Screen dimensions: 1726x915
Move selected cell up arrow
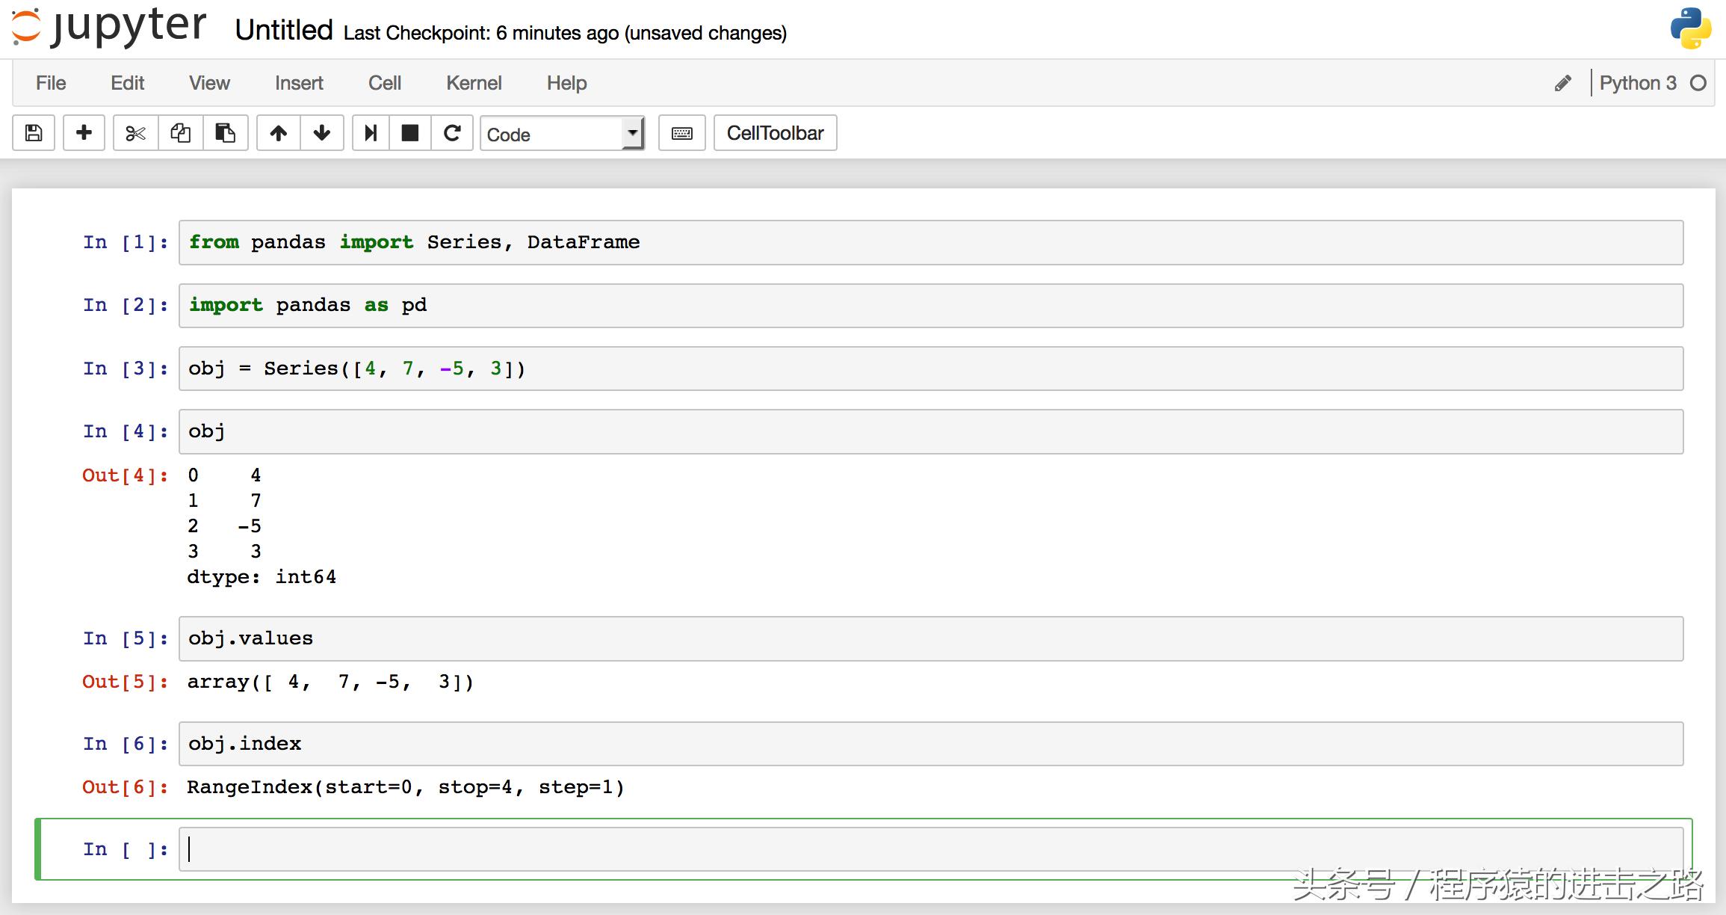(279, 133)
